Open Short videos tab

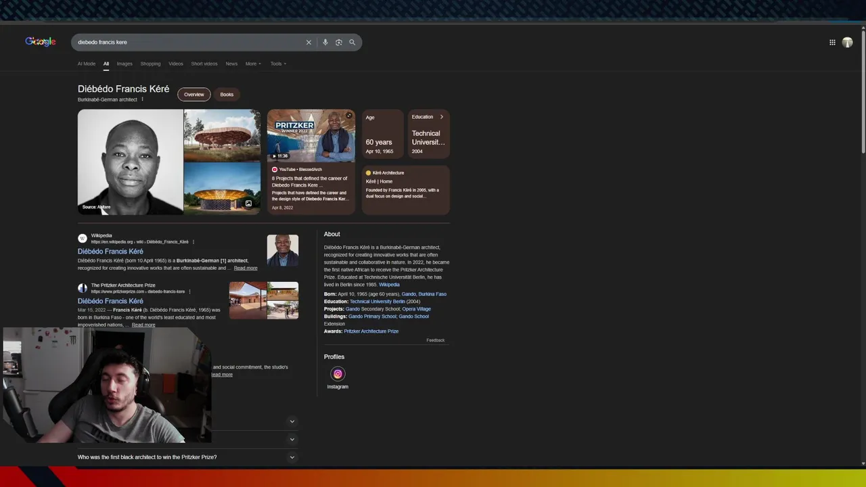204,64
